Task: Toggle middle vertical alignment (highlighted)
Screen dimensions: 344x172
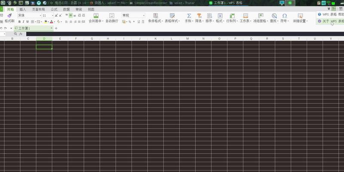Action: 71,15
